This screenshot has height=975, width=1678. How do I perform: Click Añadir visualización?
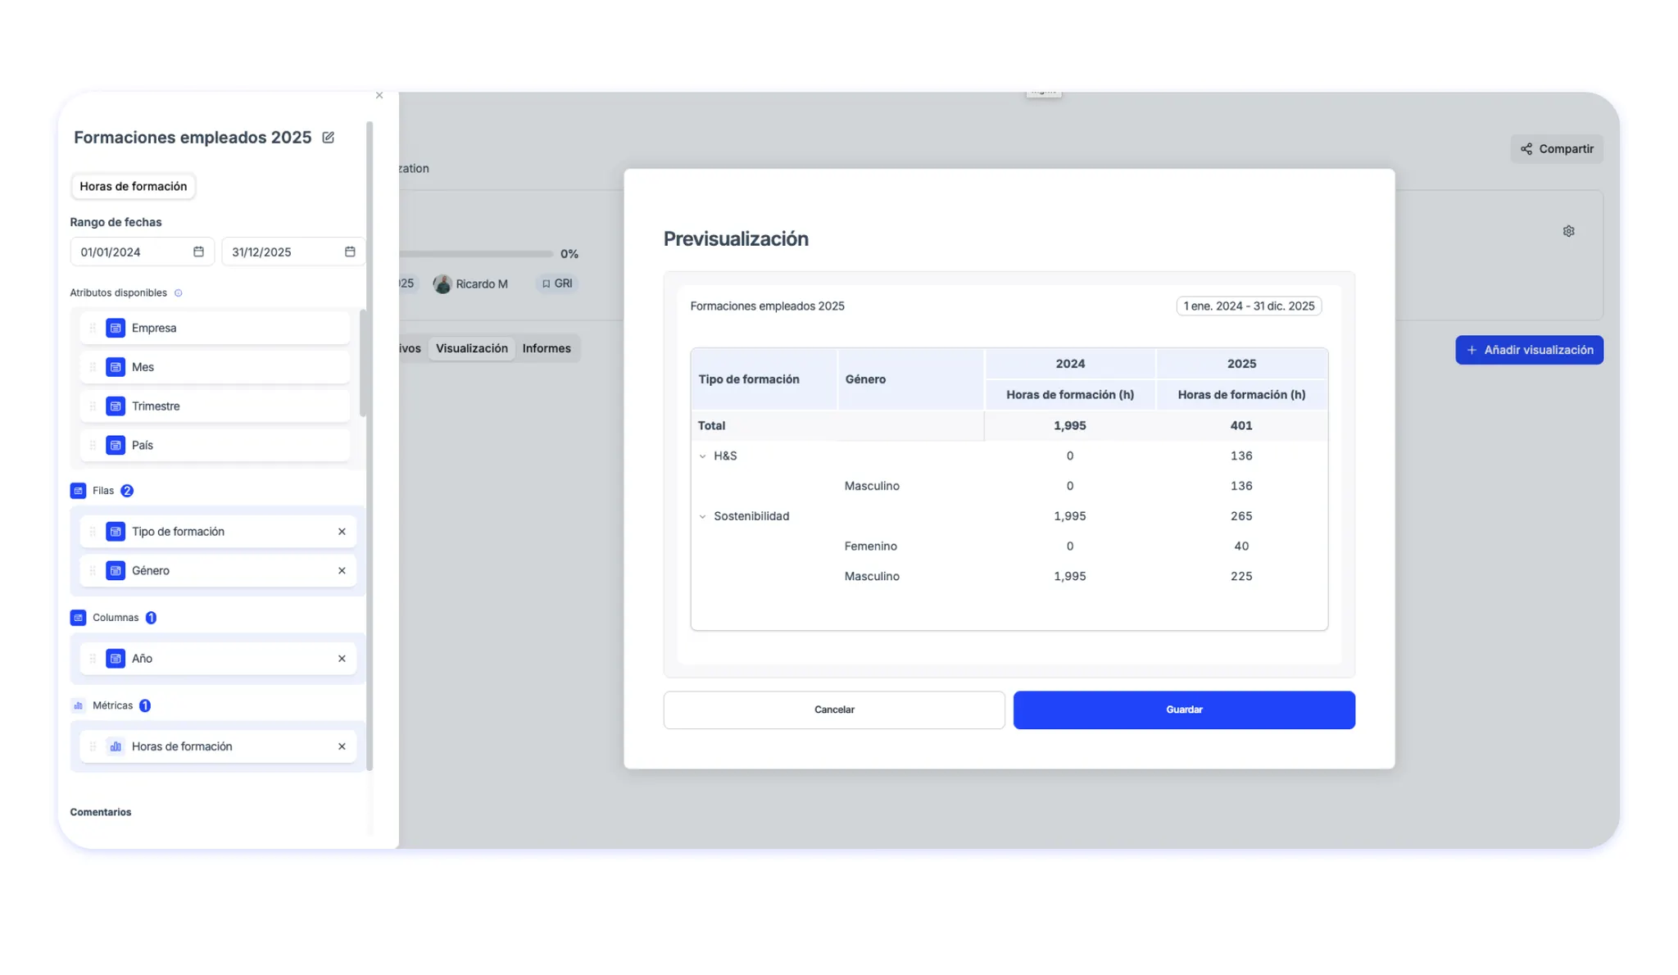pos(1529,350)
